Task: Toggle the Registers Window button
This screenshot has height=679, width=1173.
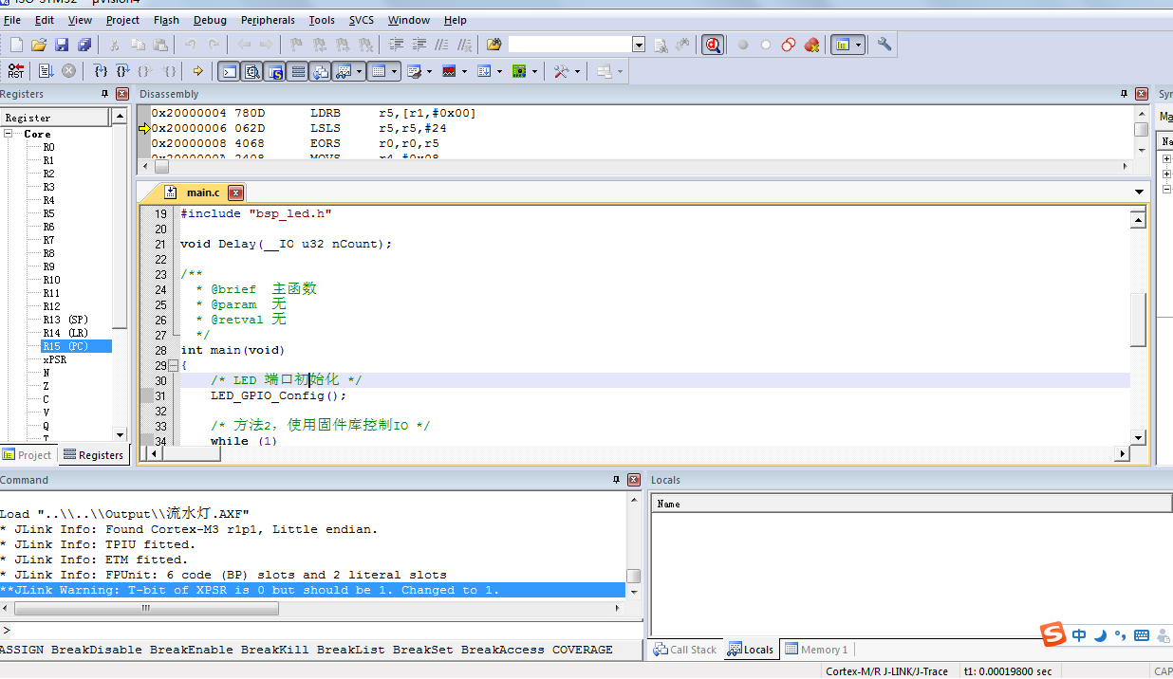Action: (298, 71)
